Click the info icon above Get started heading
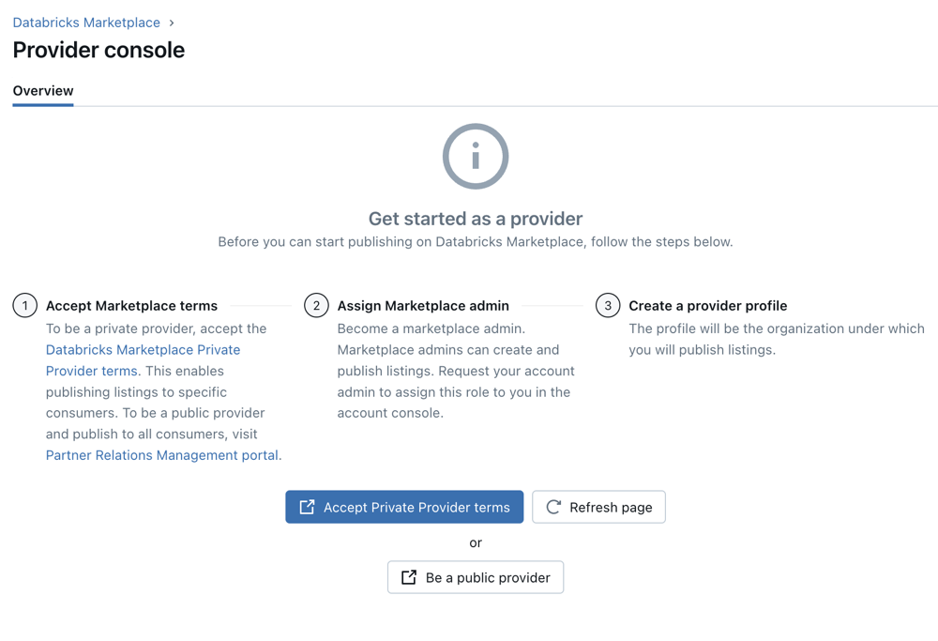This screenshot has width=938, height=641. click(x=475, y=156)
